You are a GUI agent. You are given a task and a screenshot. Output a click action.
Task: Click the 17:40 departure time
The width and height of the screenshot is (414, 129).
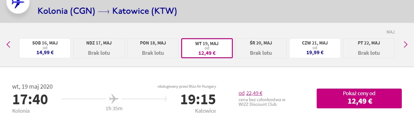30,100
